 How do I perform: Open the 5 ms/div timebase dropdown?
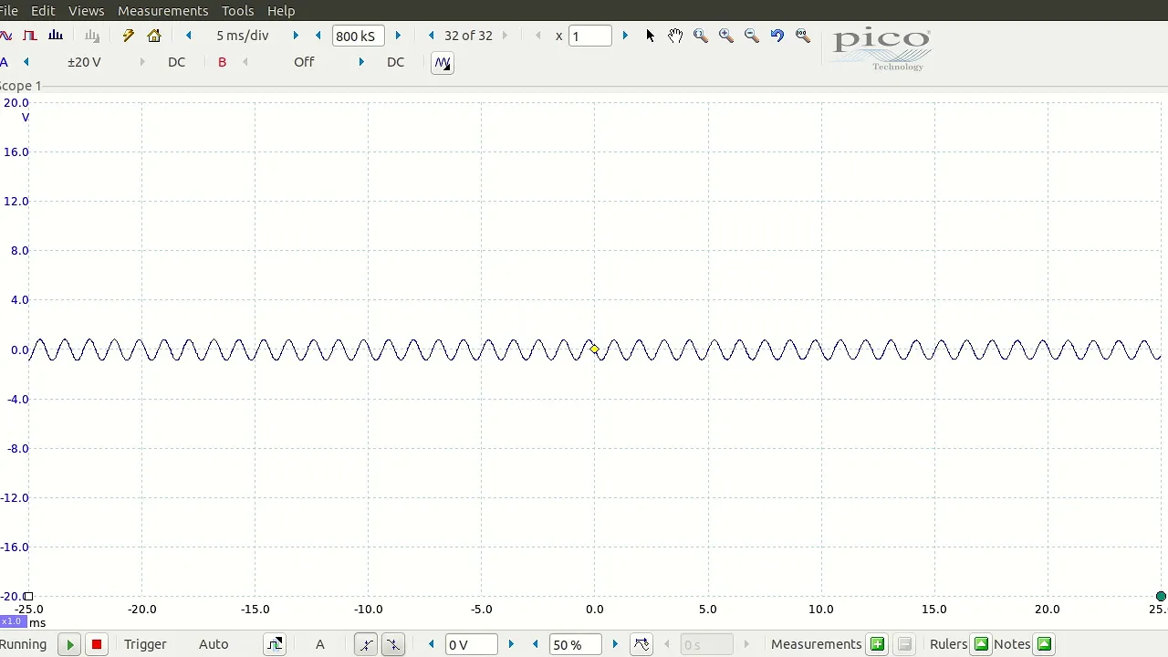[x=243, y=36]
